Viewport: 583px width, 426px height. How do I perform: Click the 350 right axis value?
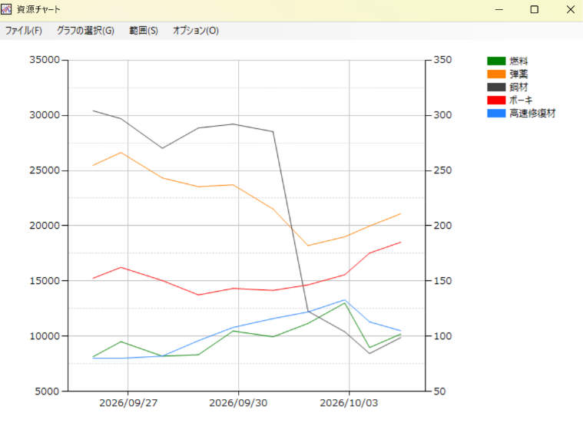[443, 60]
